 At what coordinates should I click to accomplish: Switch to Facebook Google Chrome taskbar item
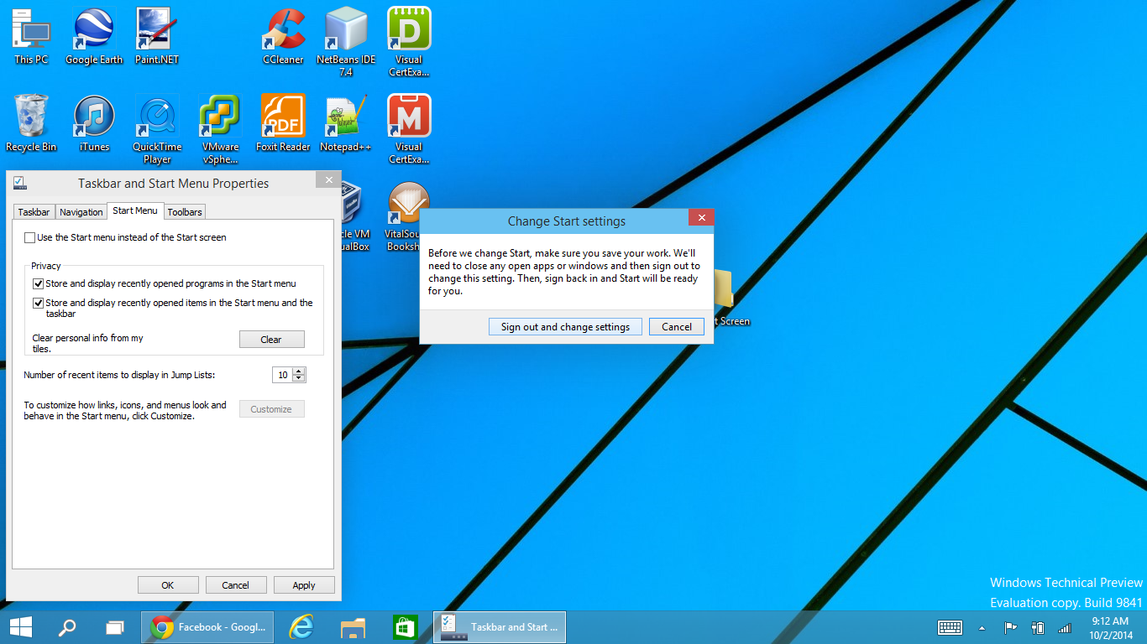coord(208,627)
